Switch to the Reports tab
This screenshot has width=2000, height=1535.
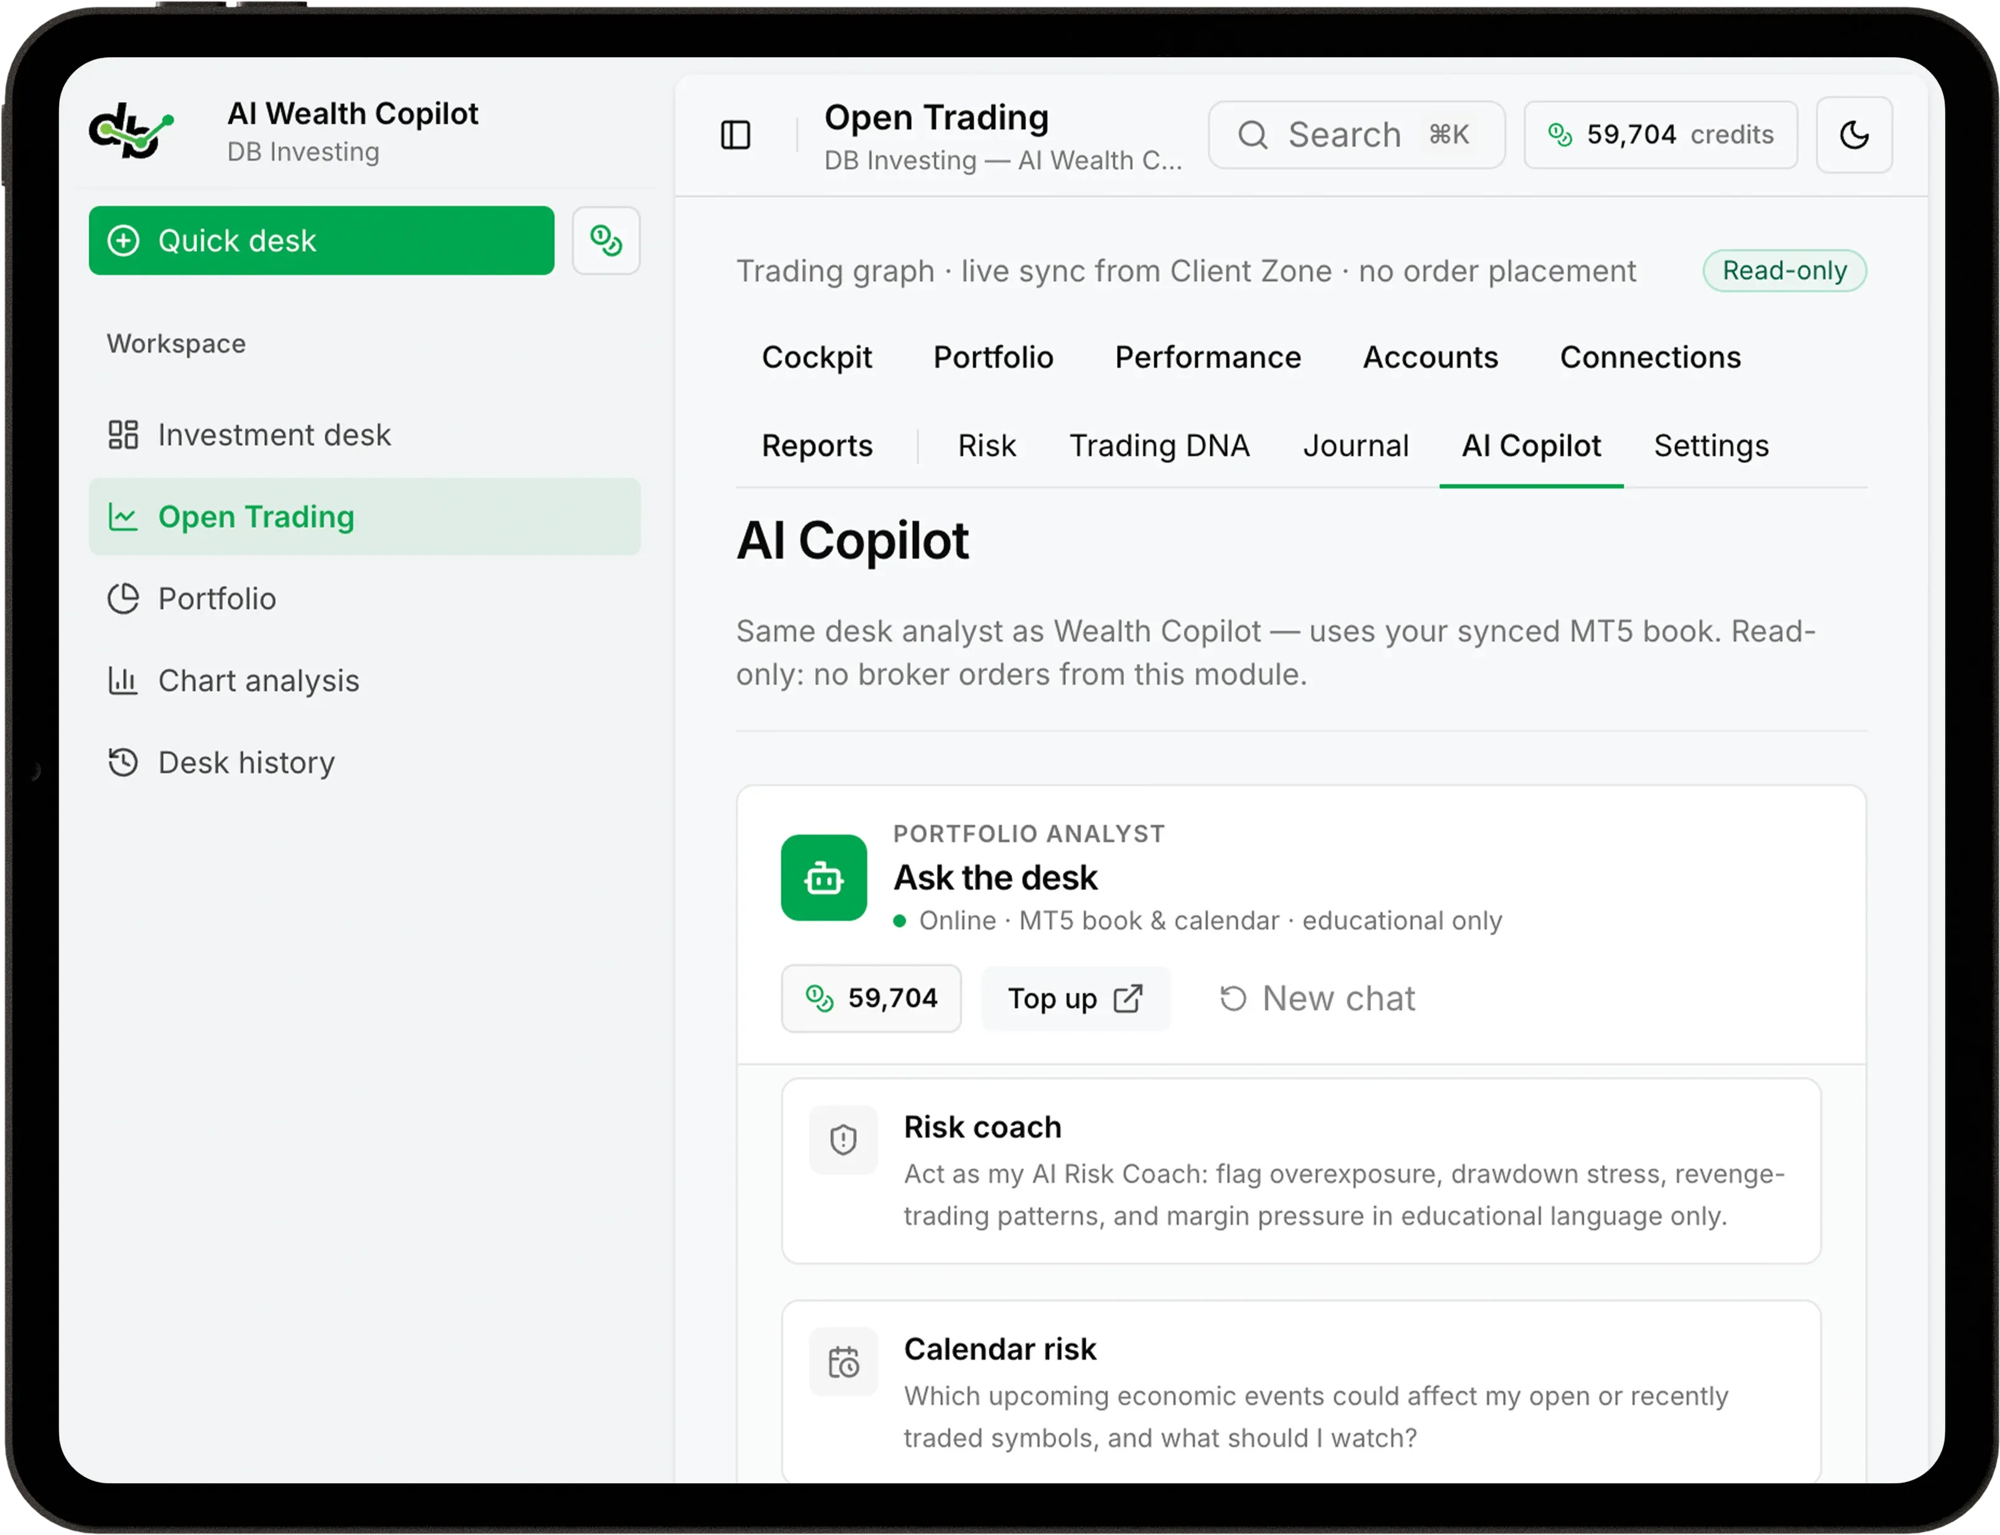[x=817, y=446]
